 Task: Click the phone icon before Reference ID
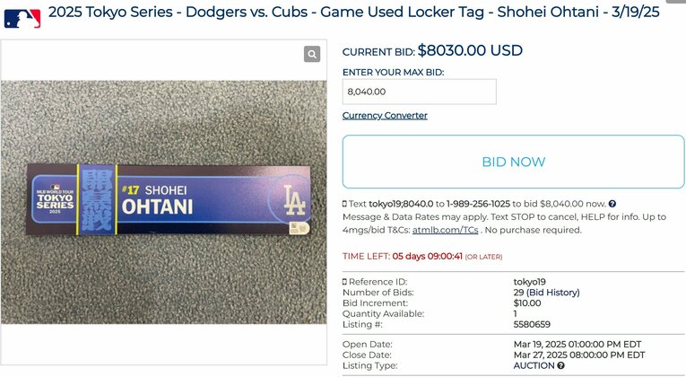[x=344, y=282]
